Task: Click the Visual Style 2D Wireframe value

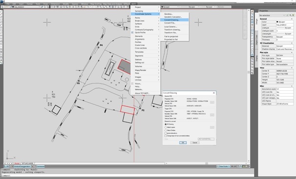Action: 285,104
